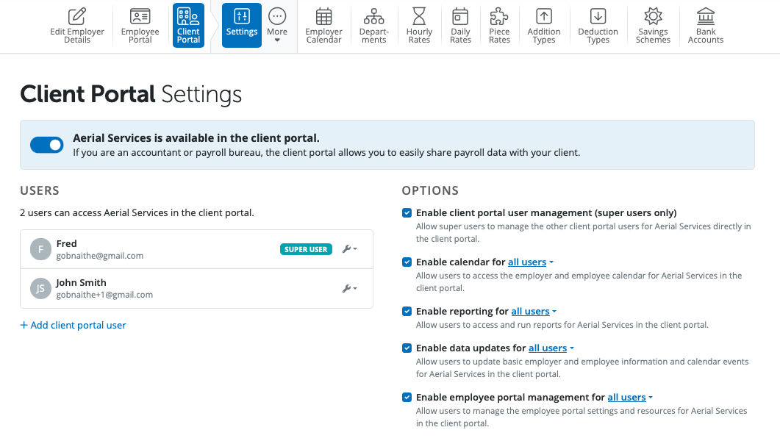Image resolution: width=780 pixels, height=441 pixels.
Task: Open 'all users' dropdown for data updates
Action: tap(551, 348)
